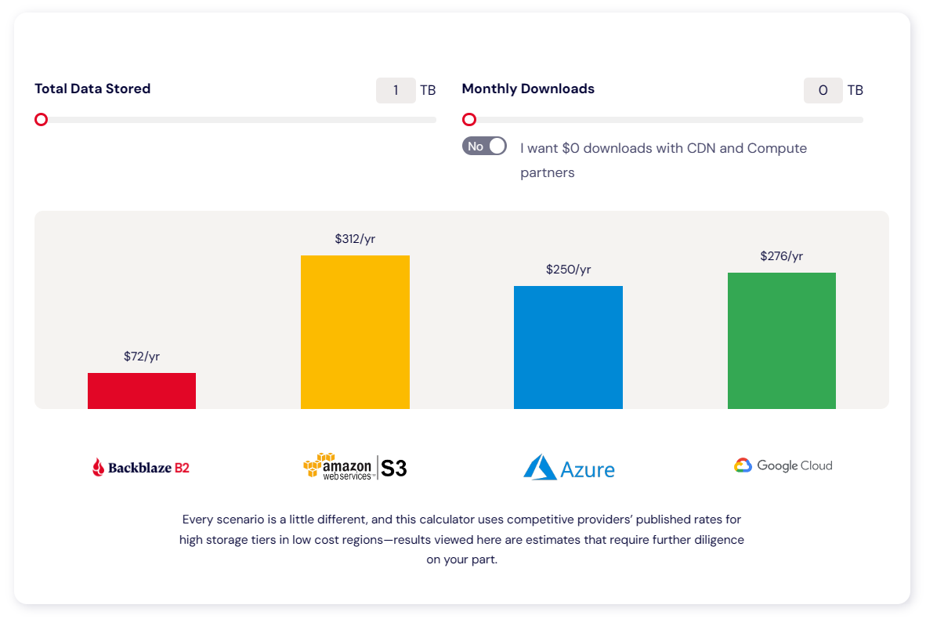
Task: Click the Backblaze B2 logo
Action: tap(141, 467)
